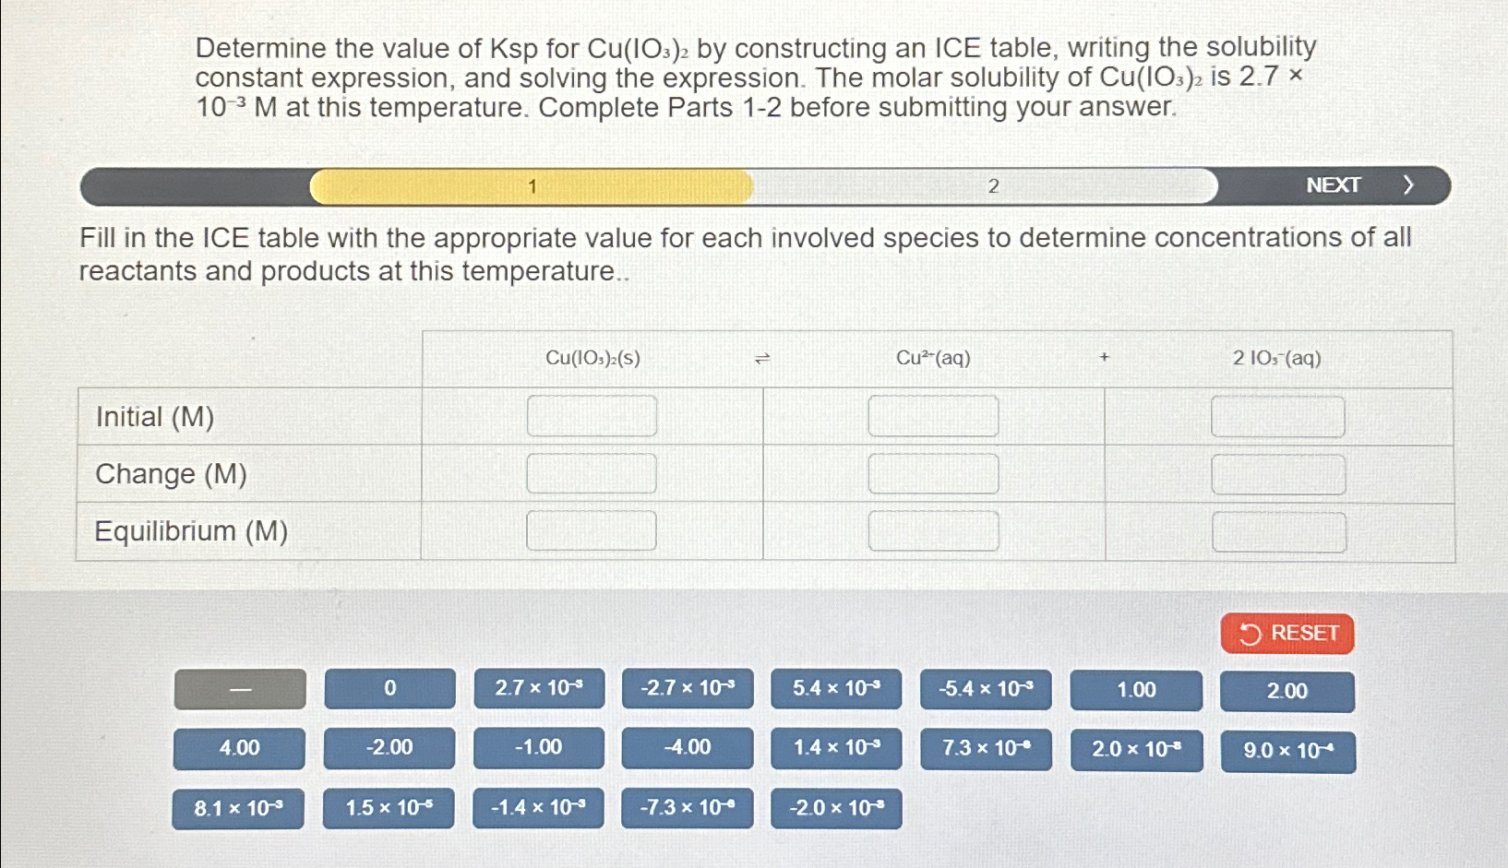1508x868 pixels.
Task: Select the 0 answer tile
Action: (x=389, y=690)
